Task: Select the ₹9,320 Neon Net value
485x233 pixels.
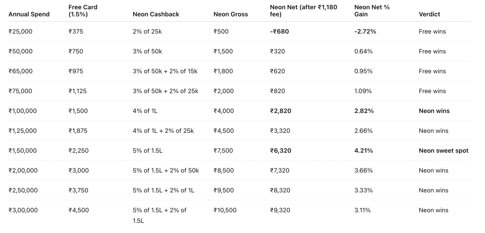Action: coord(280,210)
